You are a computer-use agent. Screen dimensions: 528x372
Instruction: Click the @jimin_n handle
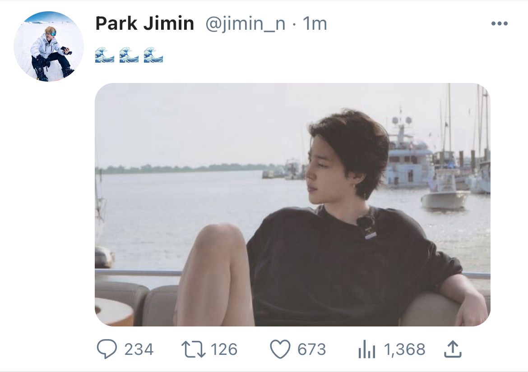pos(245,24)
